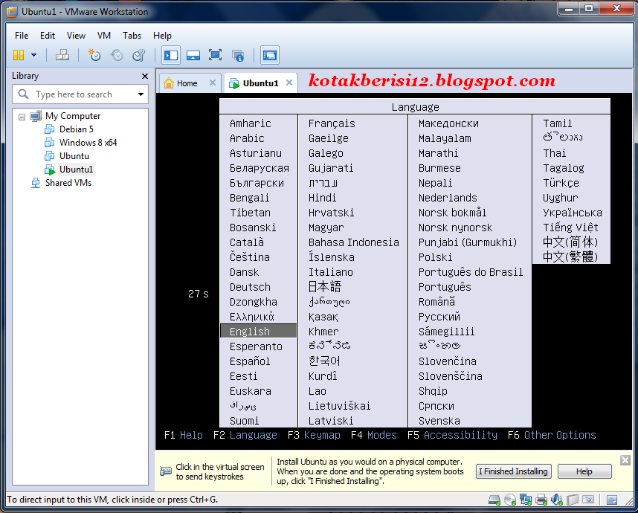This screenshot has height=513, width=638.
Task: Click the I Finished Installing button
Action: tap(514, 471)
